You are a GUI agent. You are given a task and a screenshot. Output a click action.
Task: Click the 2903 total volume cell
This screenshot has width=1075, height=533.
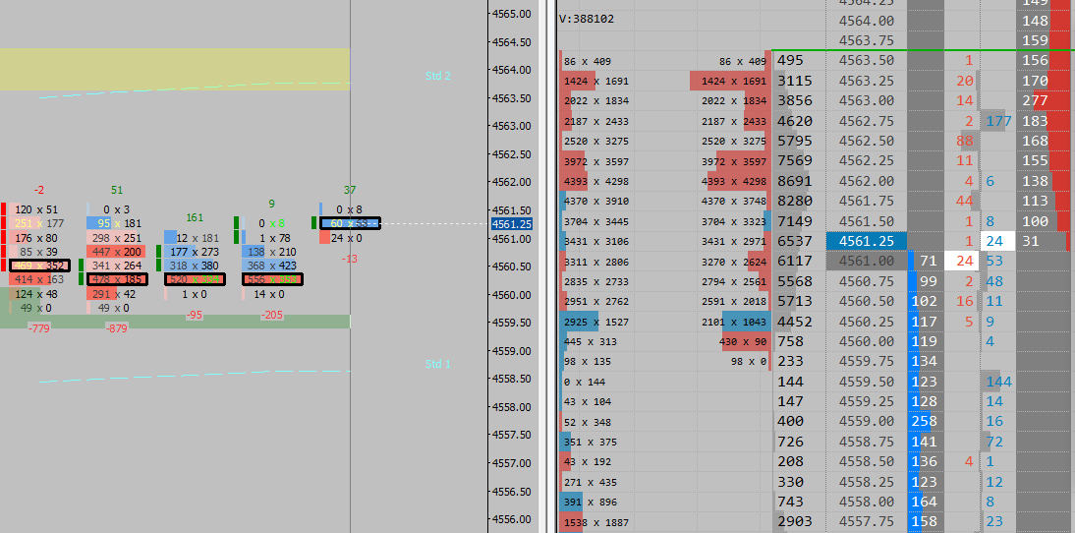click(799, 522)
